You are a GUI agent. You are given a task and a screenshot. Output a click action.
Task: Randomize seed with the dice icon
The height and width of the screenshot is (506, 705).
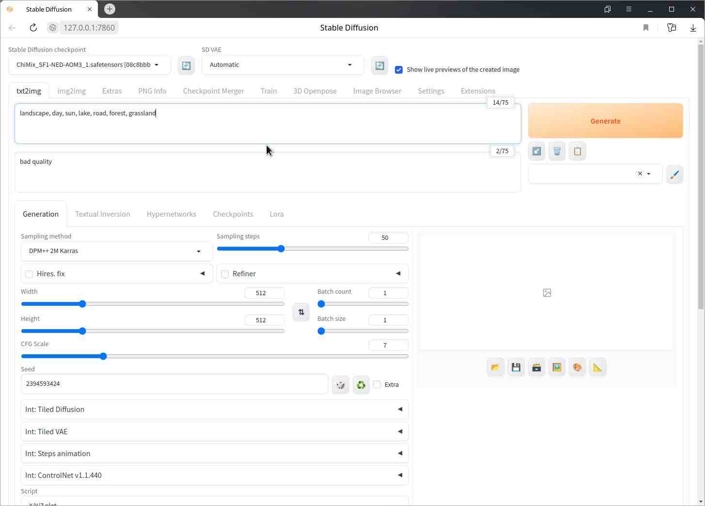pyautogui.click(x=341, y=385)
